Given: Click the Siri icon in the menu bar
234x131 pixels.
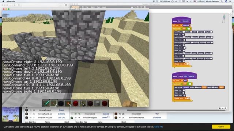Looking at the screenshot, I should [x=226, y=1].
